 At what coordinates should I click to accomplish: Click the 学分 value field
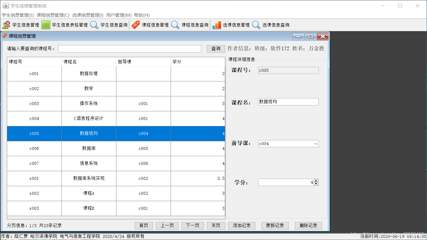pos(286,182)
